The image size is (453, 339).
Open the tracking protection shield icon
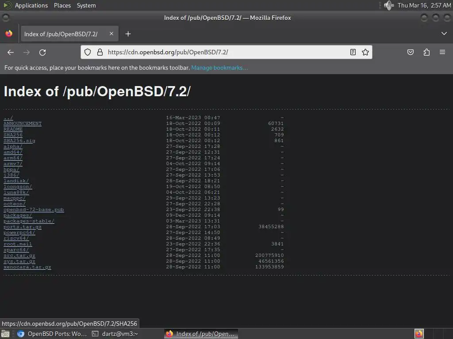tap(88, 52)
